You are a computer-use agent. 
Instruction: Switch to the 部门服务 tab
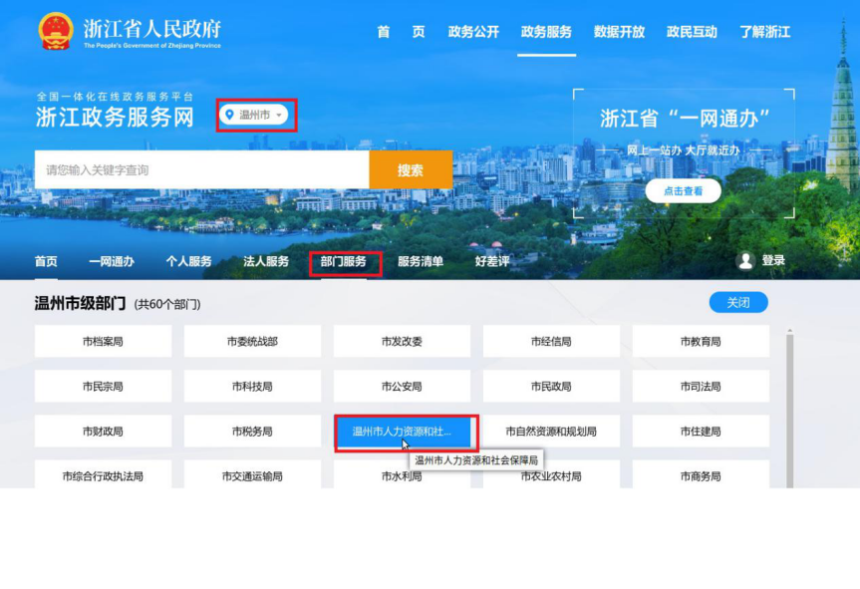(344, 262)
